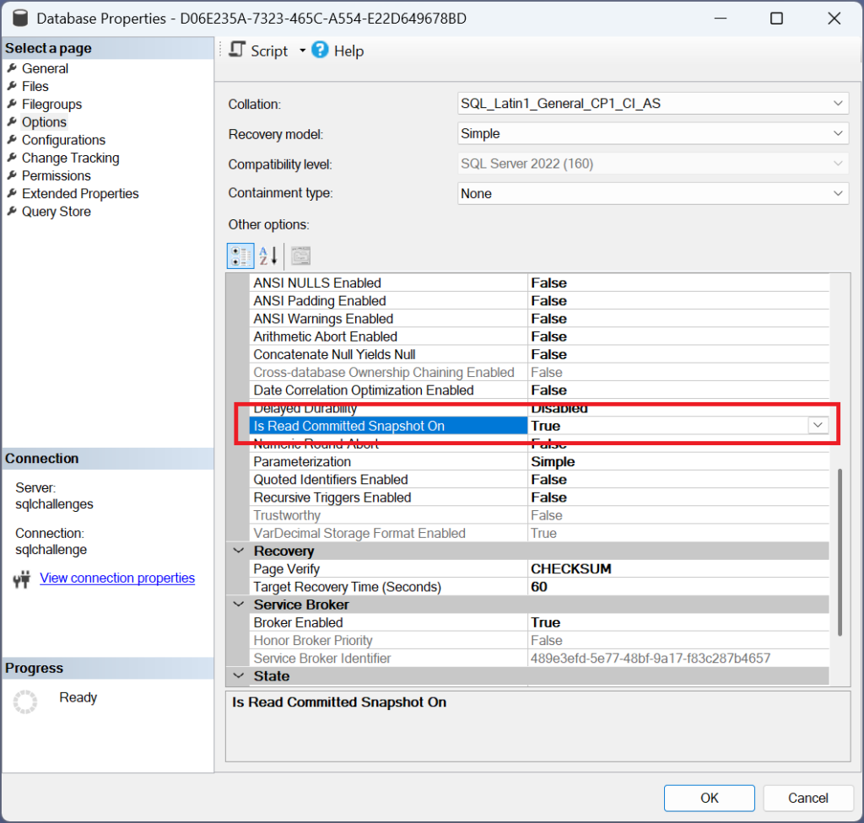The height and width of the screenshot is (823, 864).
Task: Go to the Change Tracking page
Action: pyautogui.click(x=70, y=158)
